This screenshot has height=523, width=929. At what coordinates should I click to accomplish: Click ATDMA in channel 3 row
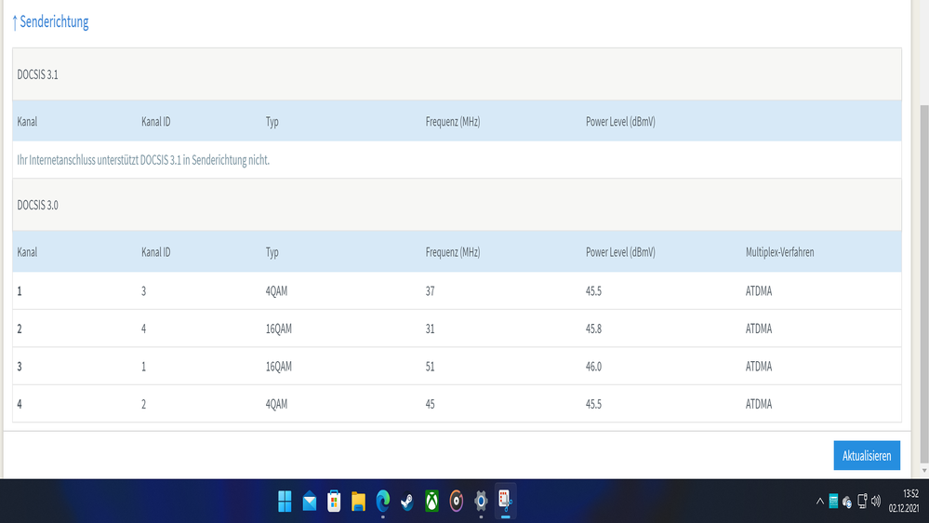click(x=759, y=367)
